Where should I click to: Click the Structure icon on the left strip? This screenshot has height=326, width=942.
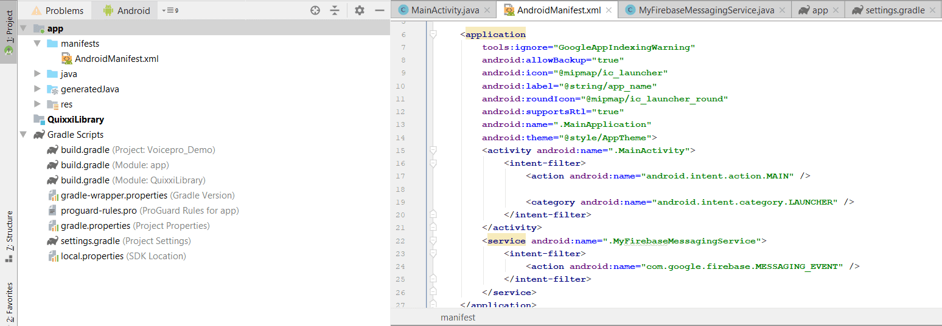(x=9, y=259)
